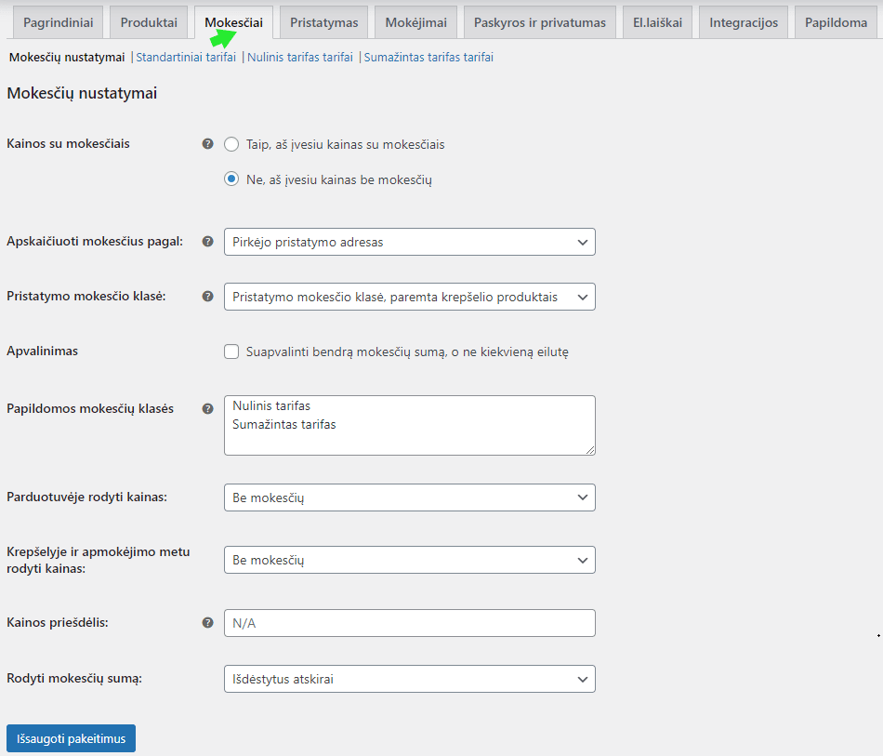
Task: Click the Kainos priešdėlis input field
Action: (409, 622)
